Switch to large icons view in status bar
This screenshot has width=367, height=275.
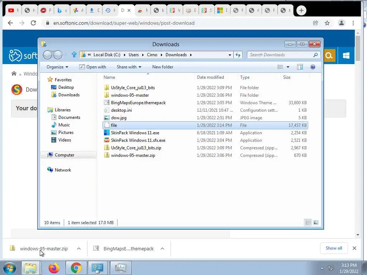tap(316, 223)
